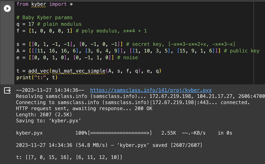Click the 'Resolving samsclass.info' output line
Screen dimensions: 265x164
pyautogui.click(x=140, y=96)
